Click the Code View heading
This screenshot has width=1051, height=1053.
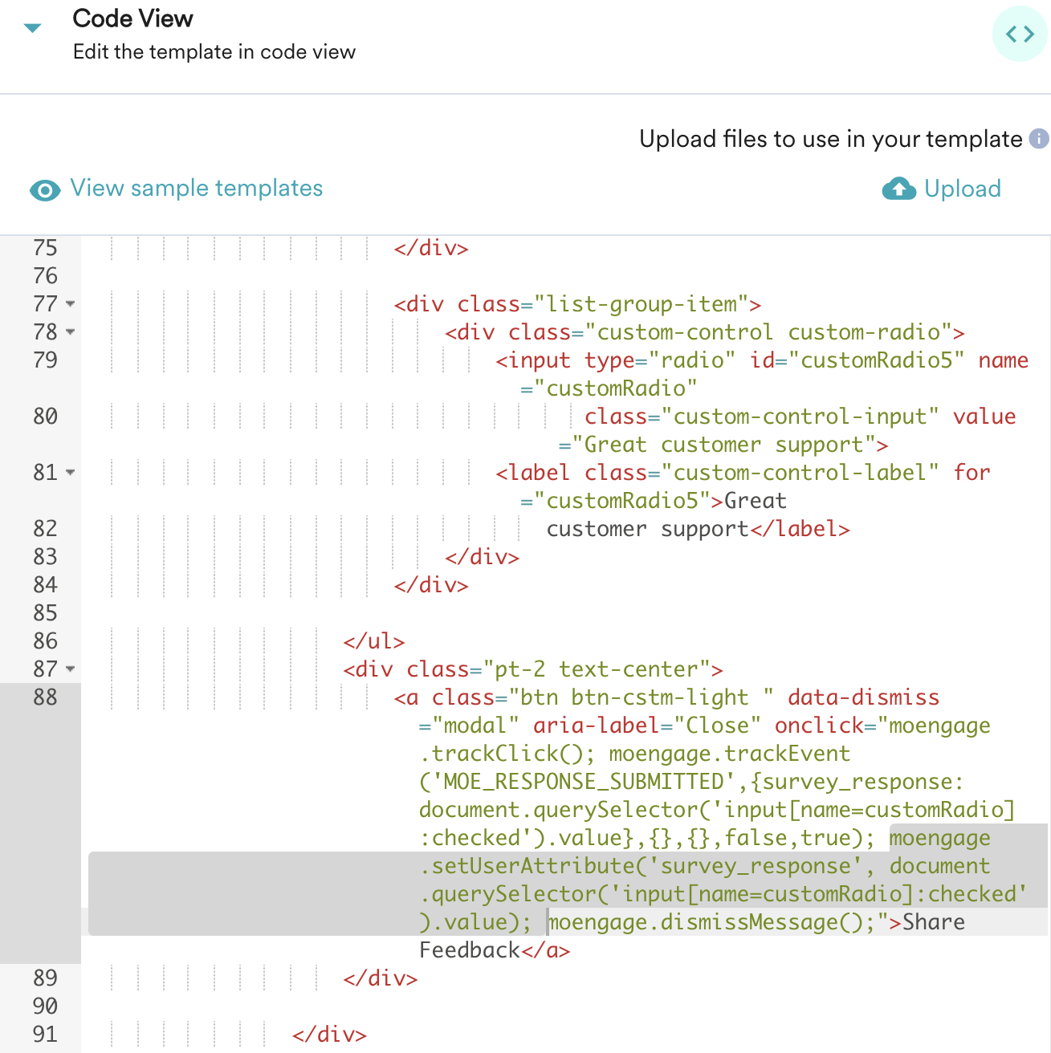132,18
